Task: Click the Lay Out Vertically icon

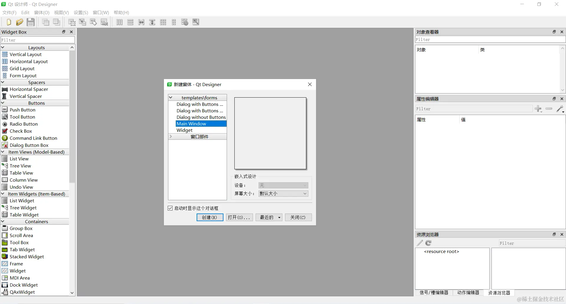Action: [130, 22]
